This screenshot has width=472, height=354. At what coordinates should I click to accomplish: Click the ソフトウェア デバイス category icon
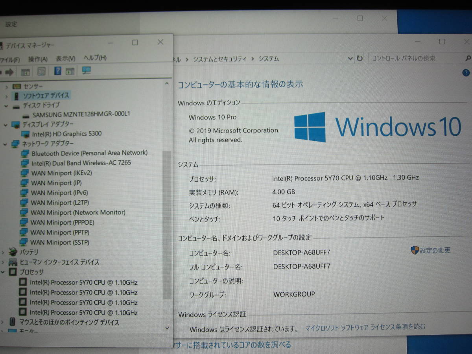coord(16,96)
